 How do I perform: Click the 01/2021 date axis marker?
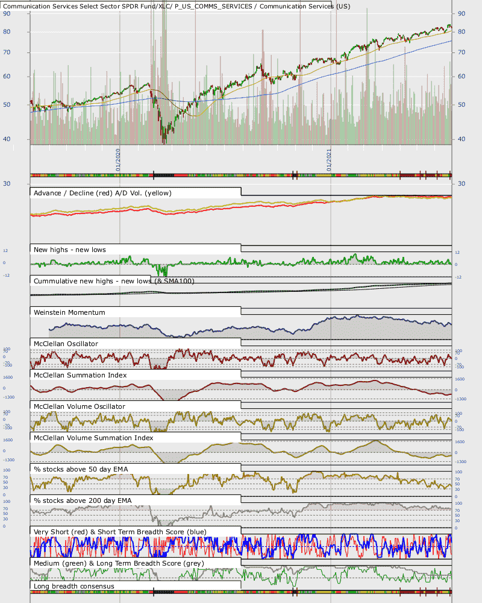pyautogui.click(x=329, y=160)
